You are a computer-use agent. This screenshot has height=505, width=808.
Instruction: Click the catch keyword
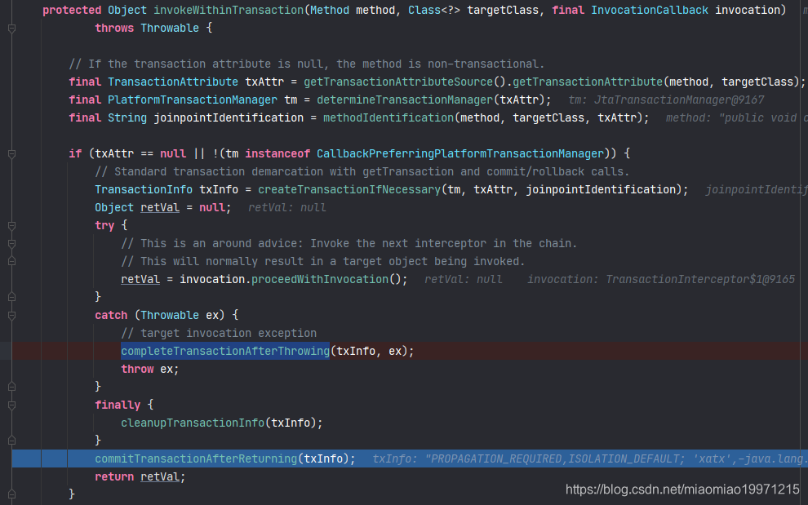[111, 316]
